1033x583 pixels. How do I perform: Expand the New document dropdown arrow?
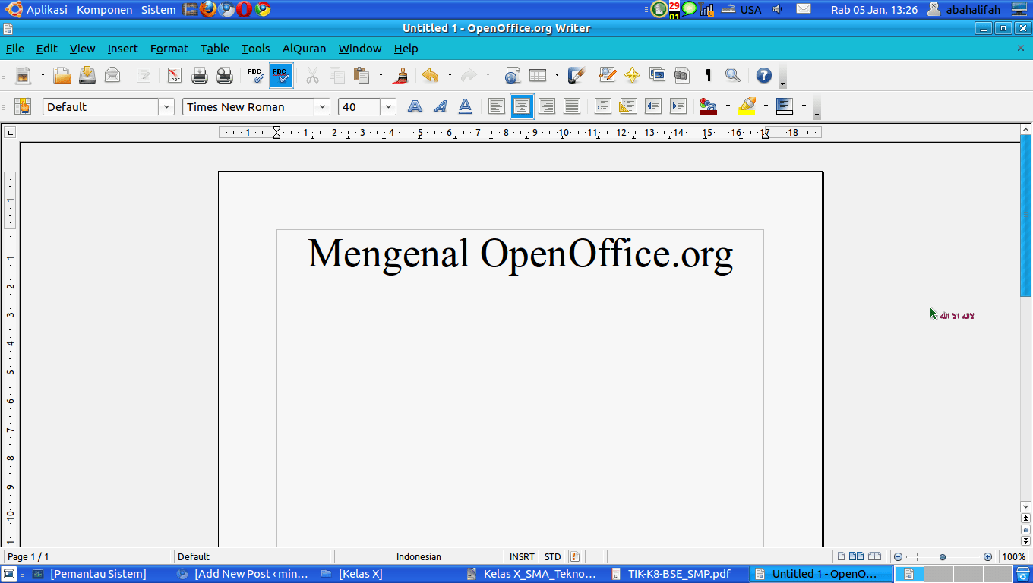pyautogui.click(x=43, y=75)
